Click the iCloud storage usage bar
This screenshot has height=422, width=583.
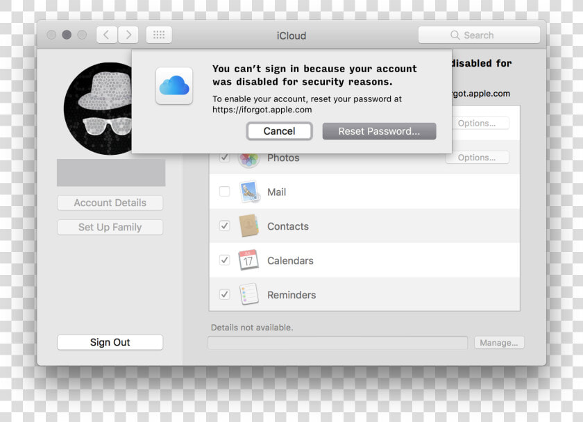337,342
